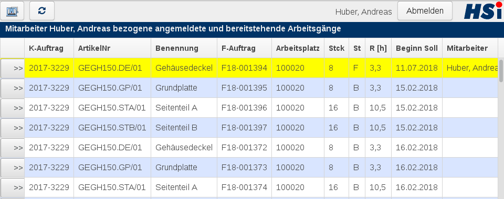
Task: Open the >> button for F18-001372
Action: coord(13,147)
